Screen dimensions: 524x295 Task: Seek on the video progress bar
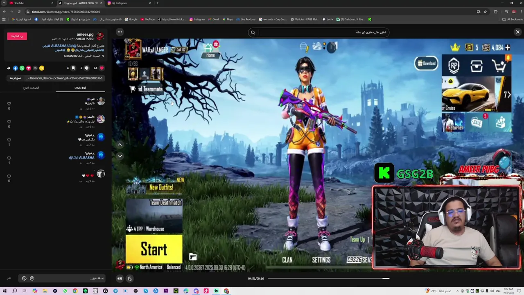tap(328, 279)
